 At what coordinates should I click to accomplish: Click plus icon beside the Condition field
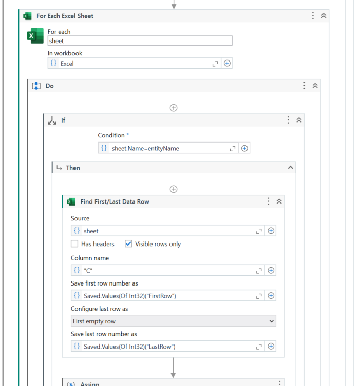coord(245,148)
